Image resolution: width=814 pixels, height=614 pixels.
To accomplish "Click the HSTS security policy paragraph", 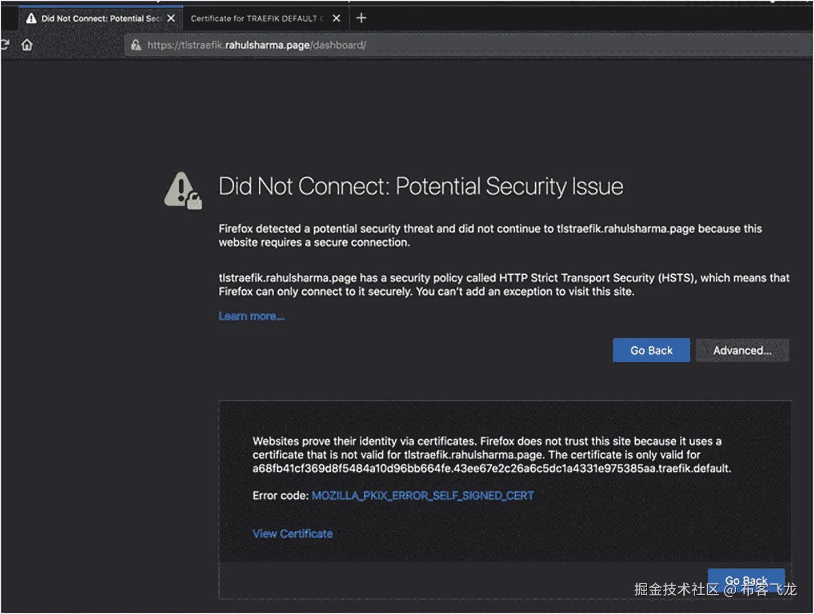I will coord(503,285).
